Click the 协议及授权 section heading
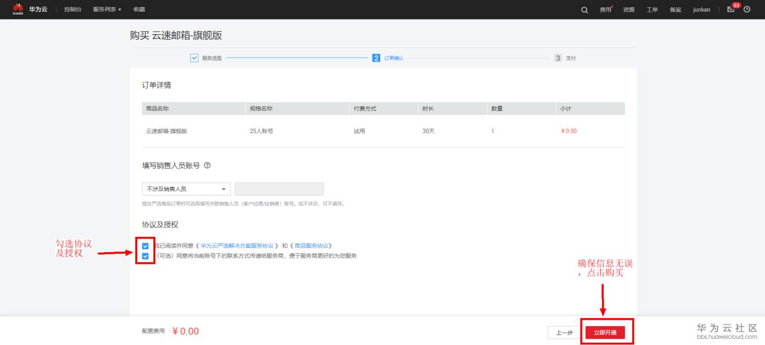Image resolution: width=765 pixels, height=345 pixels. [x=160, y=225]
